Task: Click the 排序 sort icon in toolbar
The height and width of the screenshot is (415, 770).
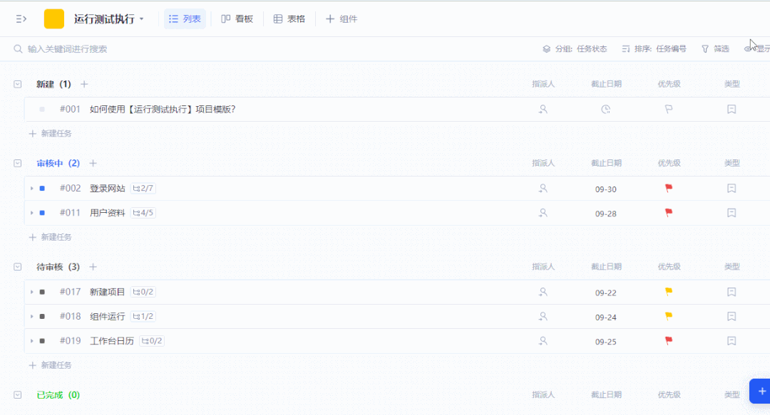Action: click(627, 48)
